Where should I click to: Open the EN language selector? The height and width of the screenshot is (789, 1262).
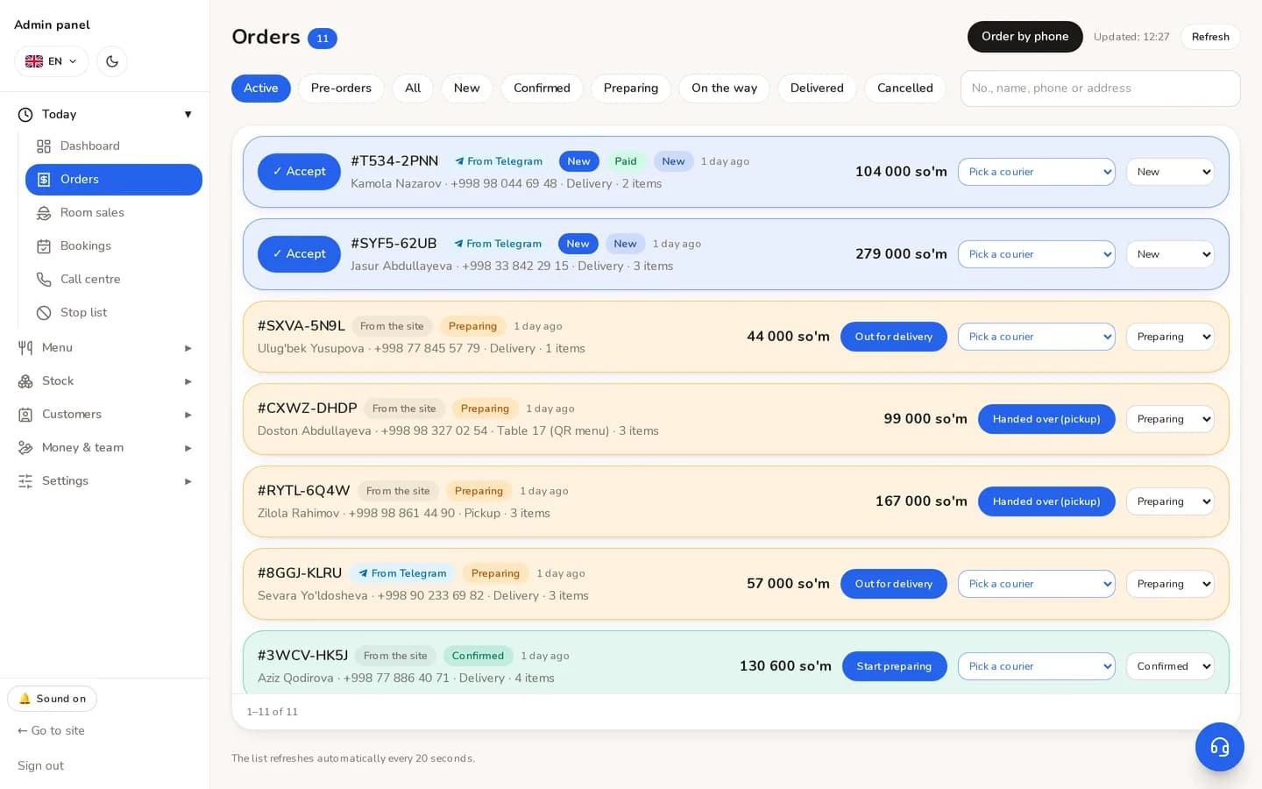tap(52, 61)
